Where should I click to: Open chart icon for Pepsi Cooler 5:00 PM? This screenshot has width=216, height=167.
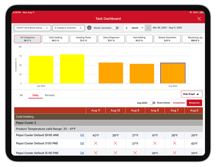(82, 152)
